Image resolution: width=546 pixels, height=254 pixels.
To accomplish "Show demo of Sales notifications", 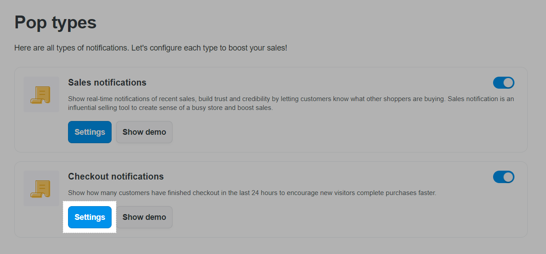I will pos(144,132).
